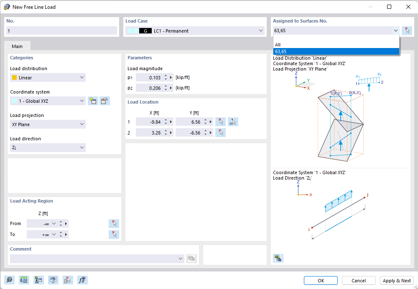The image size is (418, 289).
Task: Click the point 2 X coordinate field
Action: [149, 133]
